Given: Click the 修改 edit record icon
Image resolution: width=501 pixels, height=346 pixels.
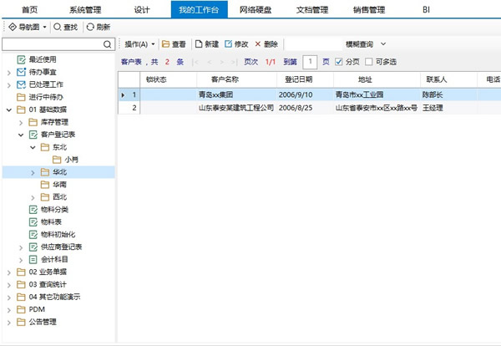Looking at the screenshot, I should (x=228, y=43).
